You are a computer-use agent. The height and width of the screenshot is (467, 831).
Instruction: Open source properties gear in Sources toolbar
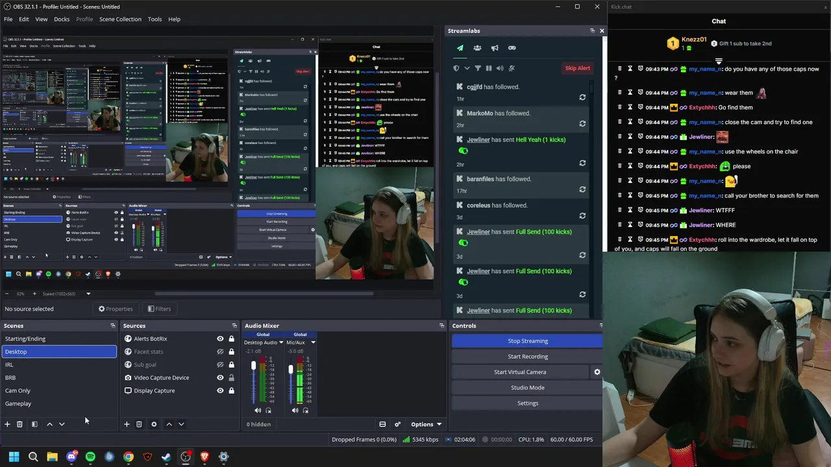(154, 424)
